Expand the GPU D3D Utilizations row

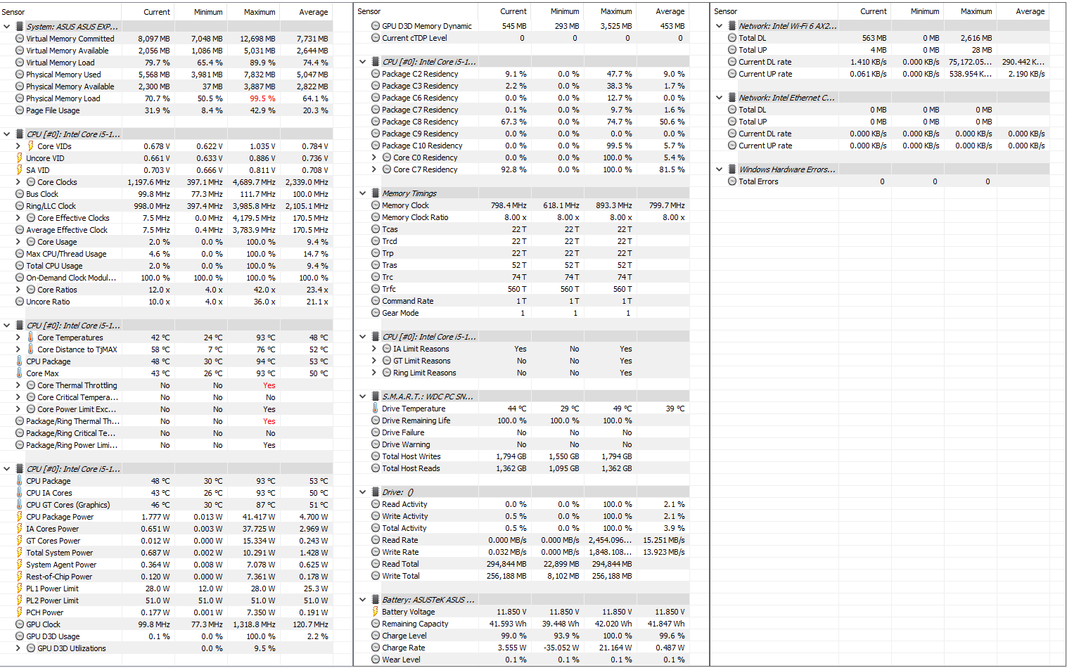18,648
